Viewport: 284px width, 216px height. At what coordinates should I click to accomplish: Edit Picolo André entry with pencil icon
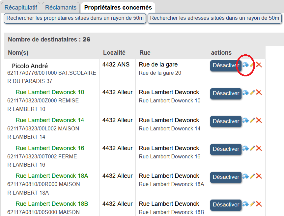pos(252,65)
